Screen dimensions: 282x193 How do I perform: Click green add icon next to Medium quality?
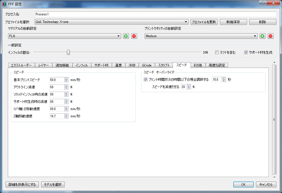point(262,36)
